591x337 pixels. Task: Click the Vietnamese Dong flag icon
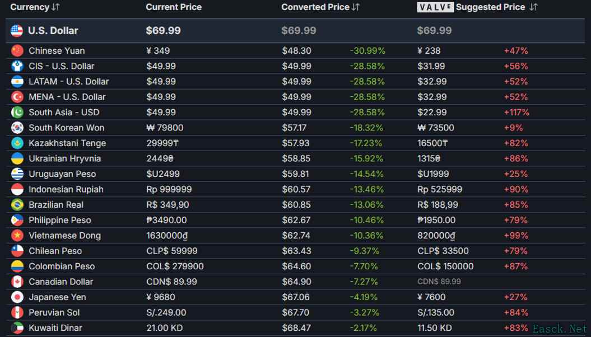17,236
